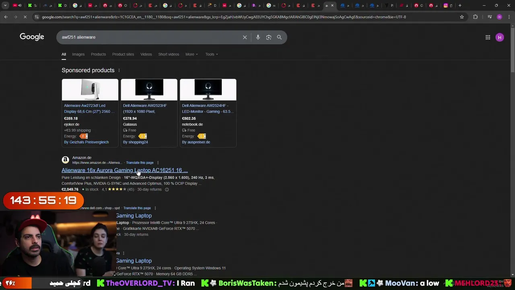Open options menu beside the dell.com result

[155, 208]
